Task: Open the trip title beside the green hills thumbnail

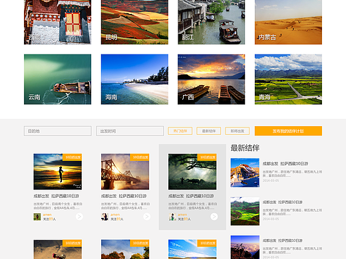Action: (x=283, y=202)
